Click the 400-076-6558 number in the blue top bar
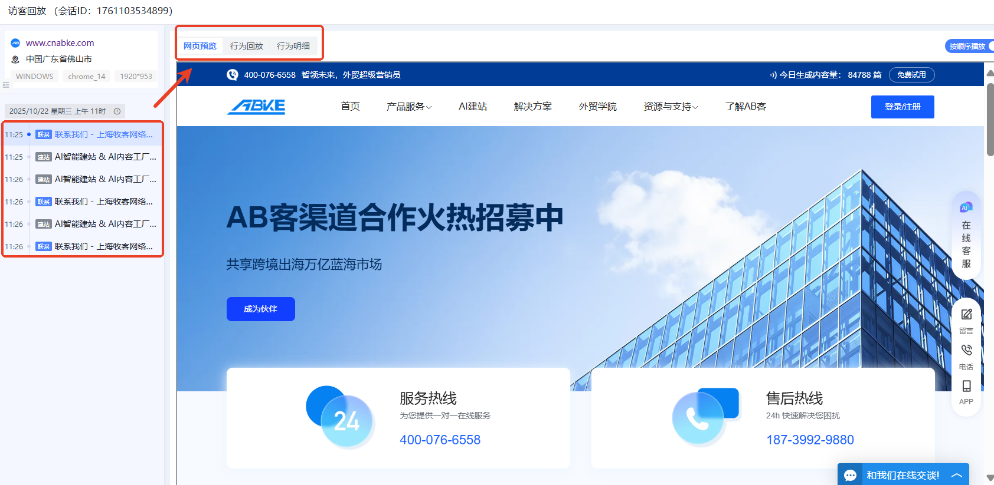Image resolution: width=994 pixels, height=485 pixels. 270,75
